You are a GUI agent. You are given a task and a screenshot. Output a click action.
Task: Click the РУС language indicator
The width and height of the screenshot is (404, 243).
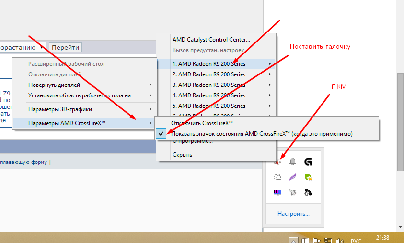pos(356,241)
